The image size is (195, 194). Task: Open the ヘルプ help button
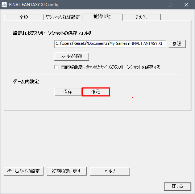coord(110,171)
